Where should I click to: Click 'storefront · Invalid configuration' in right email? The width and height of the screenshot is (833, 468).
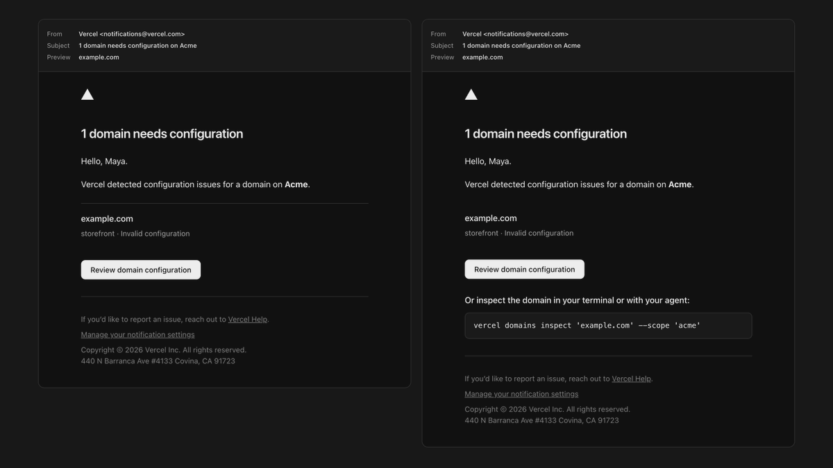coord(519,233)
